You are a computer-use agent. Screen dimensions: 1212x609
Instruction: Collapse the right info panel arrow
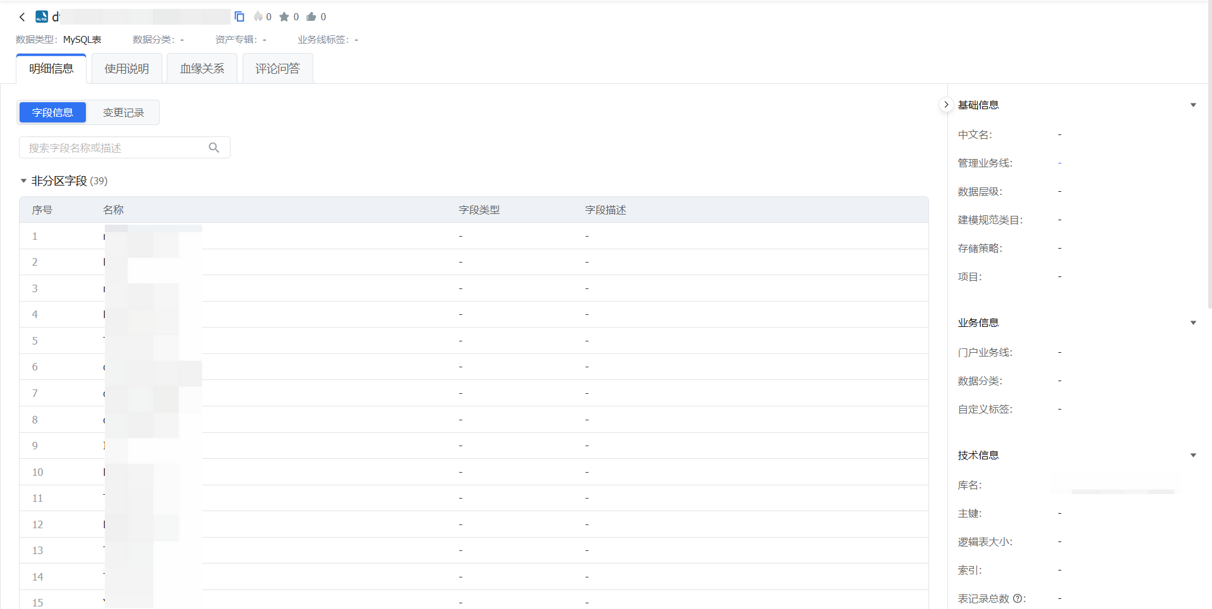(x=945, y=105)
